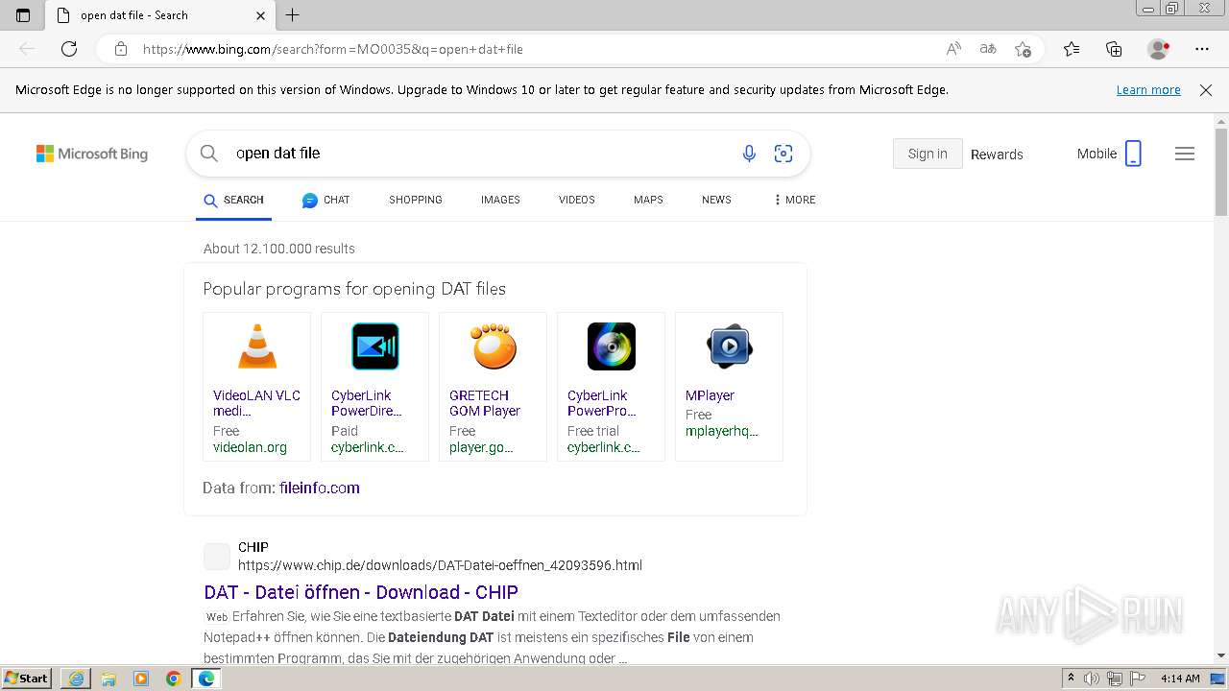
Task: Switch to the MAPS tab
Action: pyautogui.click(x=648, y=200)
